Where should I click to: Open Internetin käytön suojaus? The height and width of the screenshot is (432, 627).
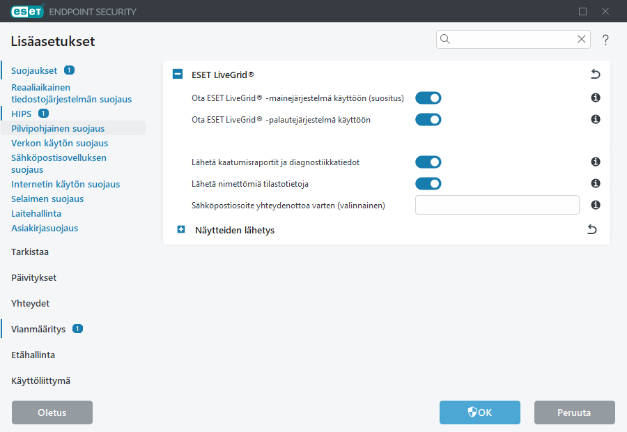point(65,185)
